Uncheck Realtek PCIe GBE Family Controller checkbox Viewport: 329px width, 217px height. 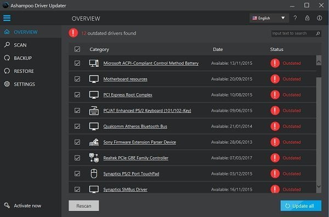(77, 158)
